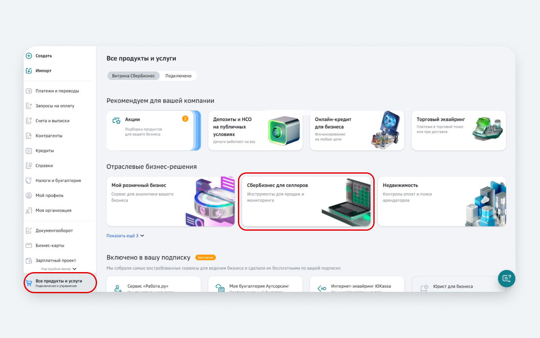
Task: Click the buildings image on Недвижимость card
Action: [x=485, y=204]
